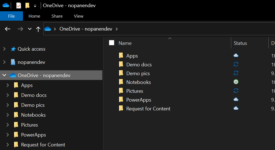Open the File menu tab
The height and width of the screenshot is (150, 275).
point(11,16)
